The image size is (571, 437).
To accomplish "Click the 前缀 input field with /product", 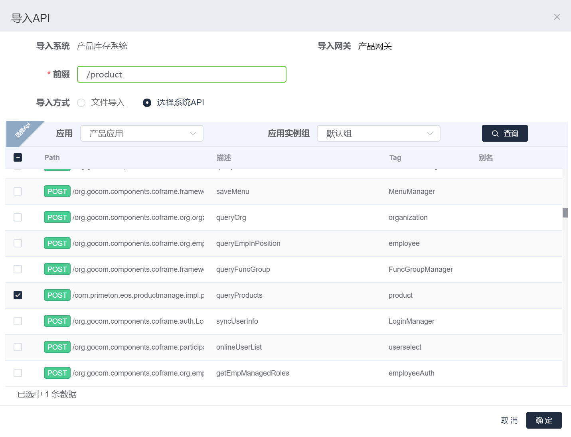I will coord(182,75).
